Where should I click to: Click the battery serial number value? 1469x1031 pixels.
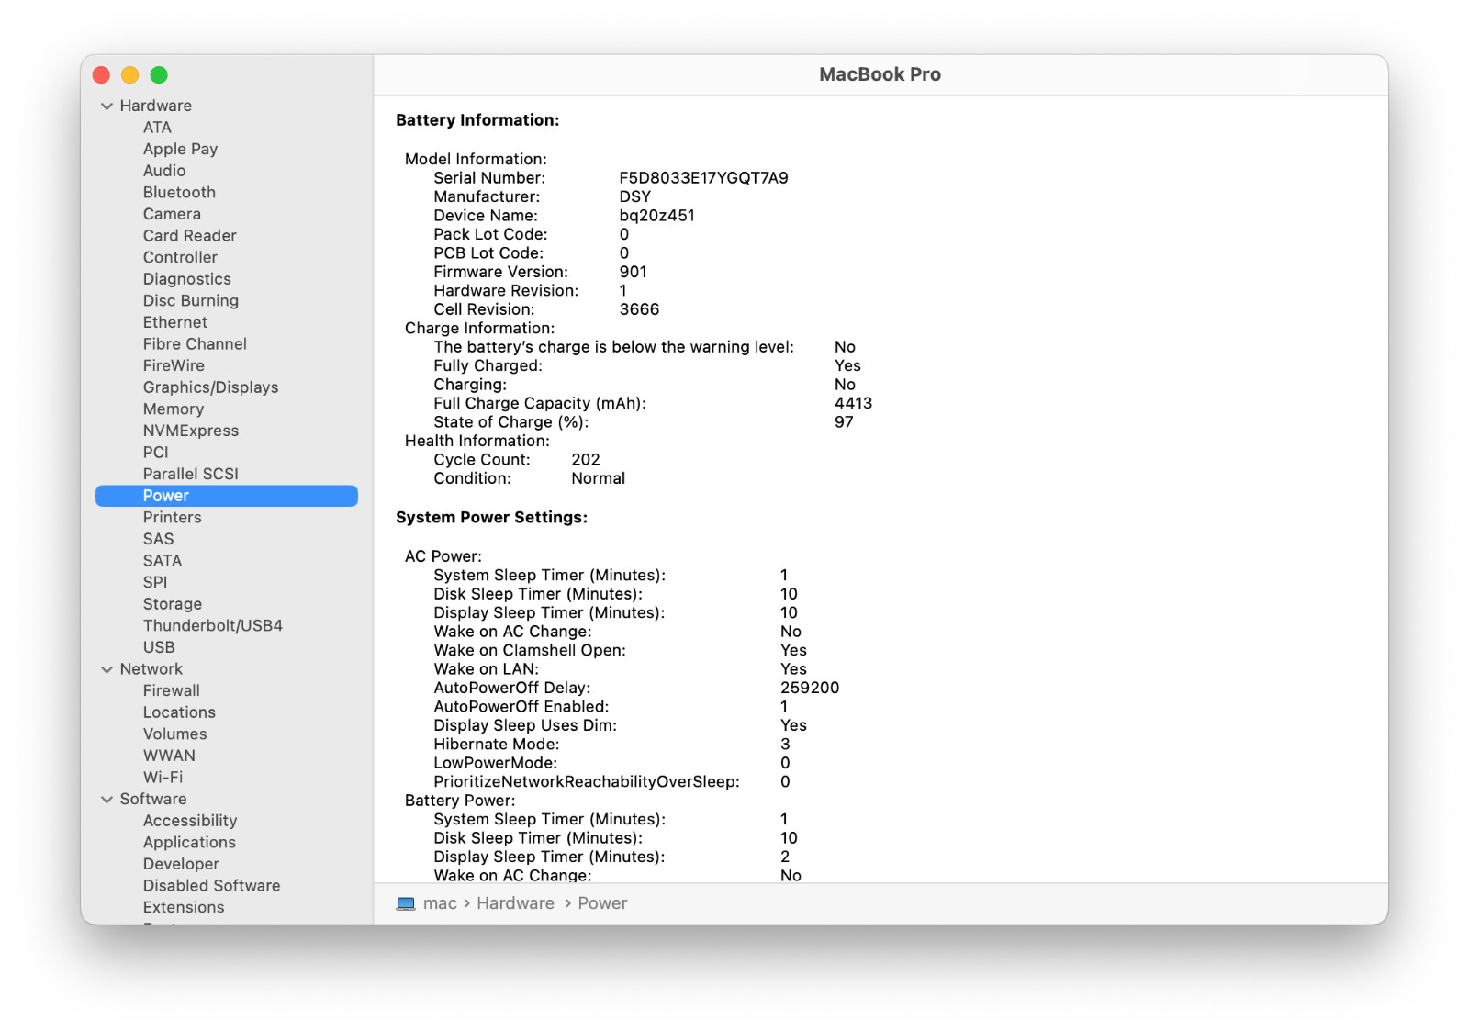703,178
